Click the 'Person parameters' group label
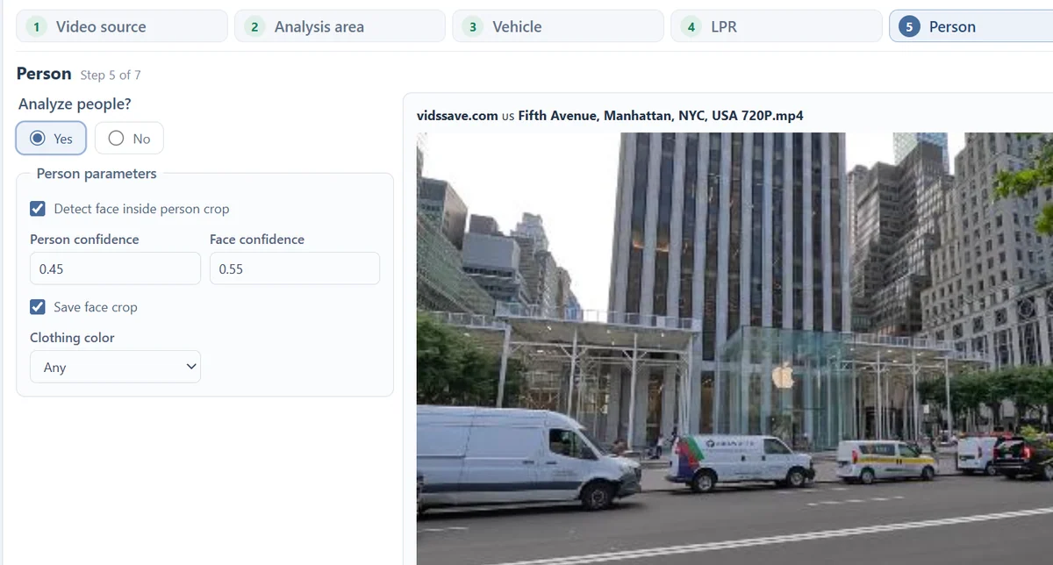Viewport: 1053px width, 565px height. [97, 174]
